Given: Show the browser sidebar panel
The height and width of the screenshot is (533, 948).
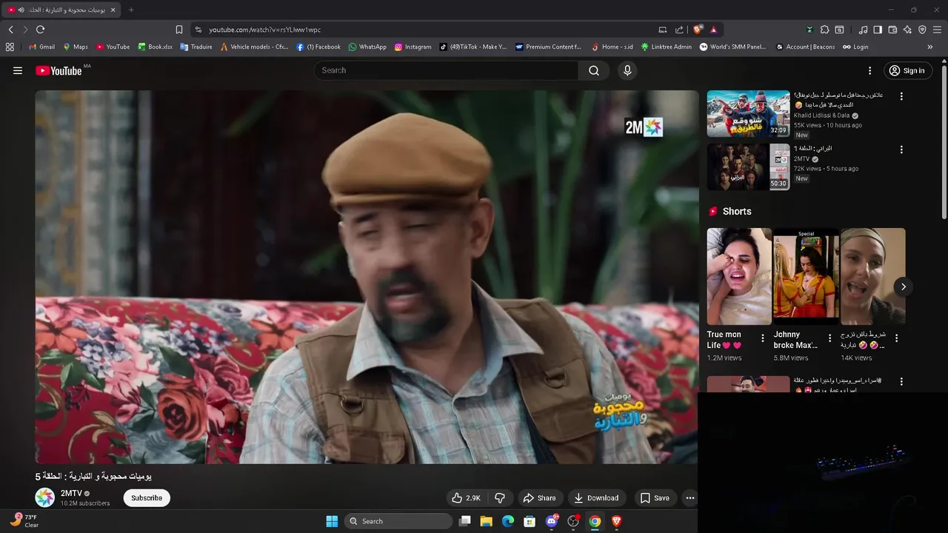Looking at the screenshot, I should point(878,30).
